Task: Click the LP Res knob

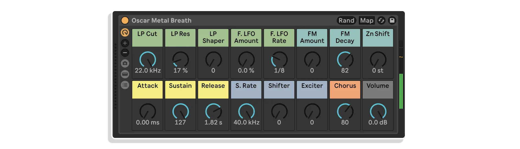Action: click(180, 59)
